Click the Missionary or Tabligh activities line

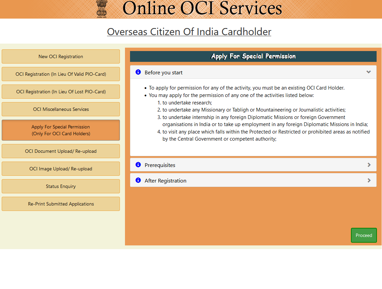[254, 110]
